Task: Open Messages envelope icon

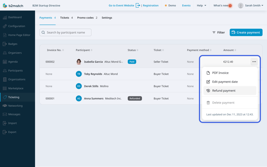Action: click(x=5, y=115)
